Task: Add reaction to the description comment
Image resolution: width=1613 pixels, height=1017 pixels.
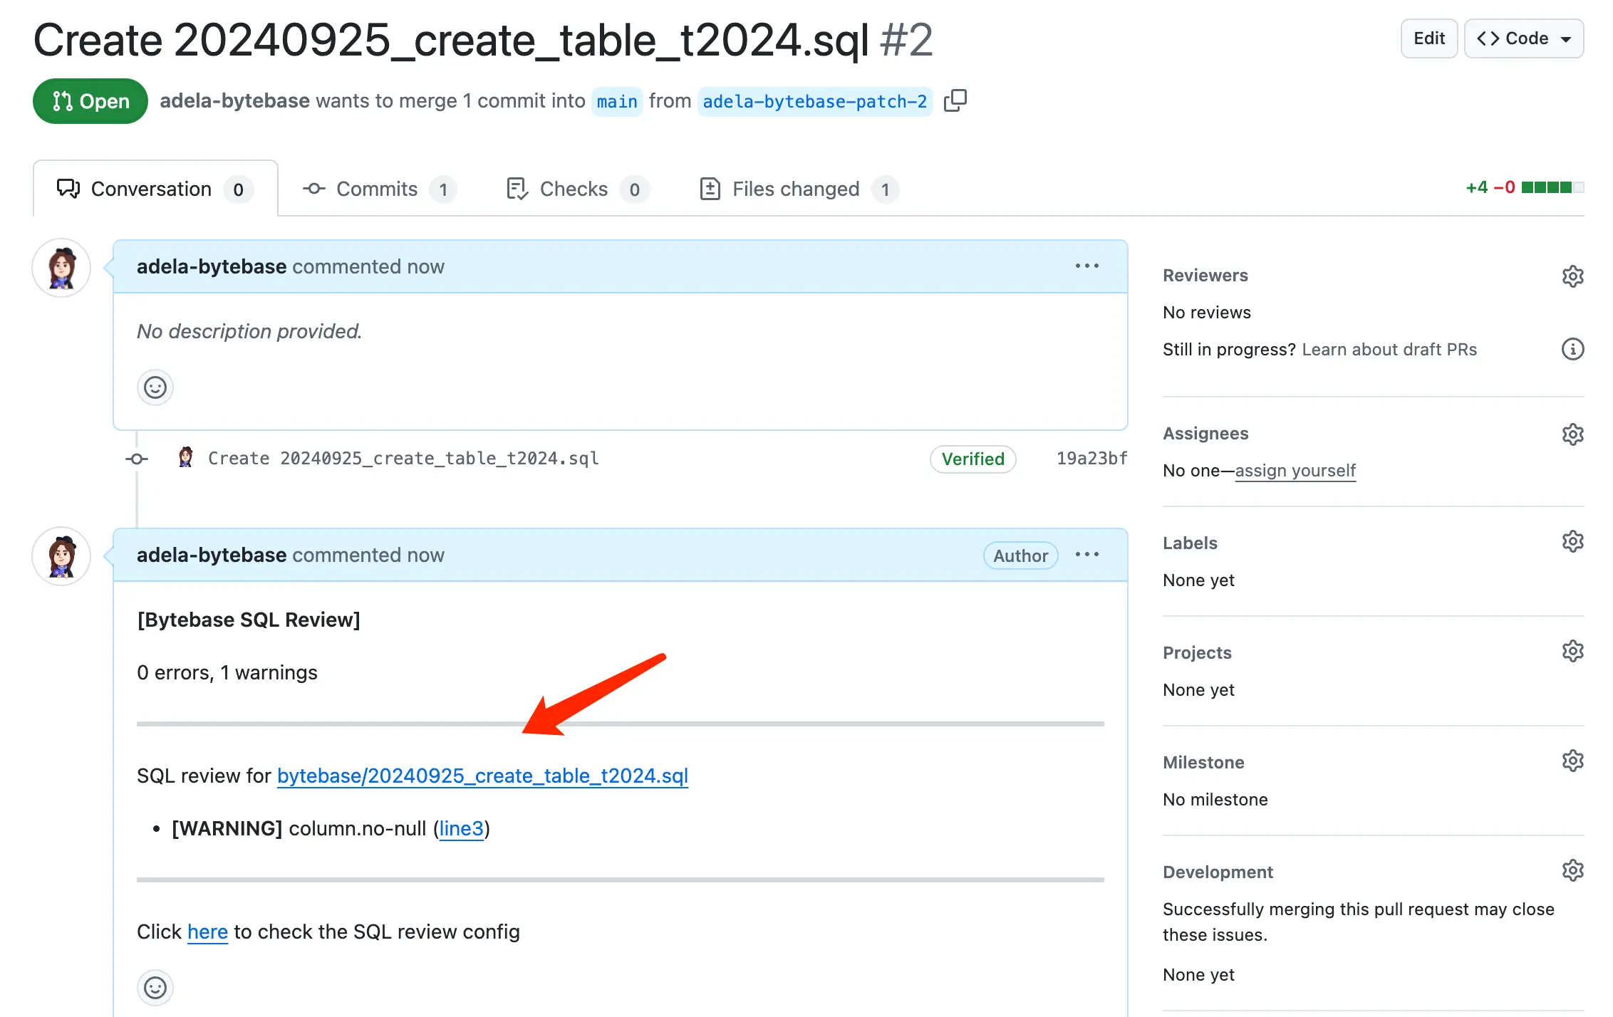Action: [x=155, y=387]
